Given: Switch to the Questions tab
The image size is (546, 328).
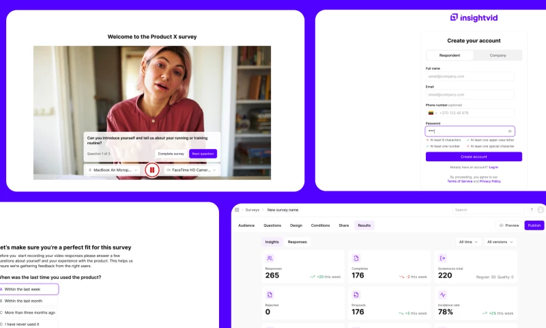Looking at the screenshot, I should coord(272,225).
